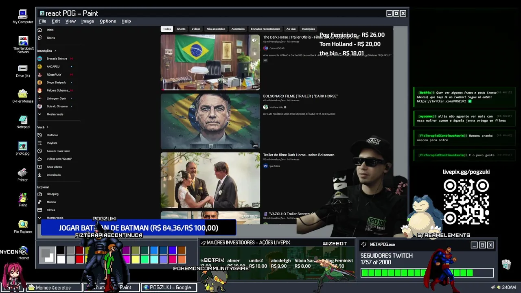The image size is (521, 293).
Task: Open Diego Sheipado channel subscription
Action: [55, 83]
